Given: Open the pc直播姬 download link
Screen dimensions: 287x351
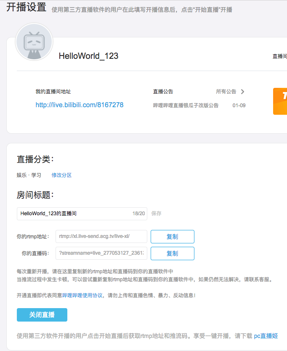Looking at the screenshot, I should click(x=266, y=336).
